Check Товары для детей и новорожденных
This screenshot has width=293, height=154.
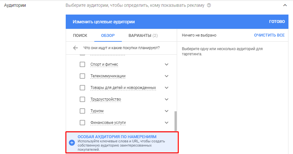[x=82, y=88]
